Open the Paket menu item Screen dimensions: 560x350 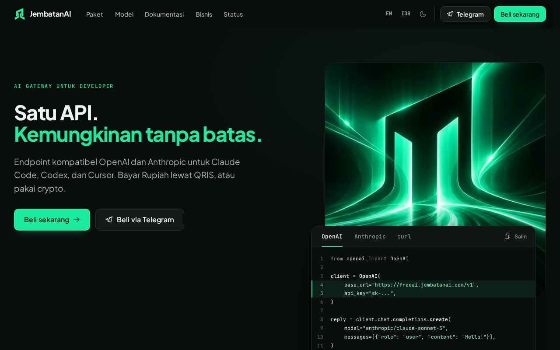point(94,14)
